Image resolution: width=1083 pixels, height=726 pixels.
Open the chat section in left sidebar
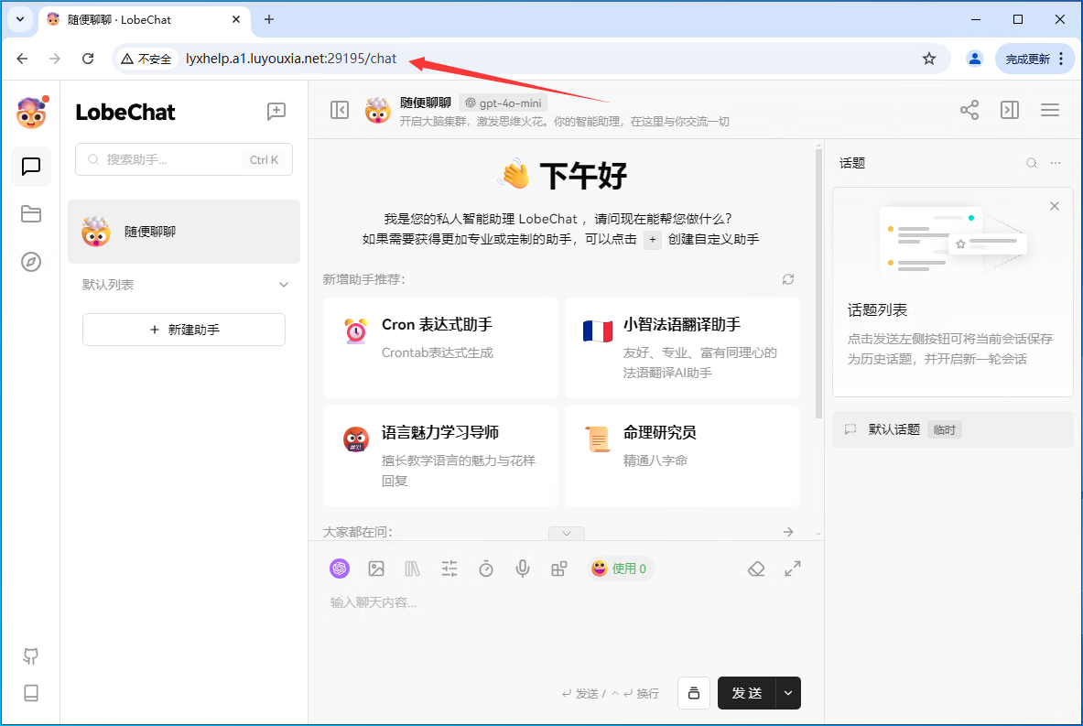(31, 167)
